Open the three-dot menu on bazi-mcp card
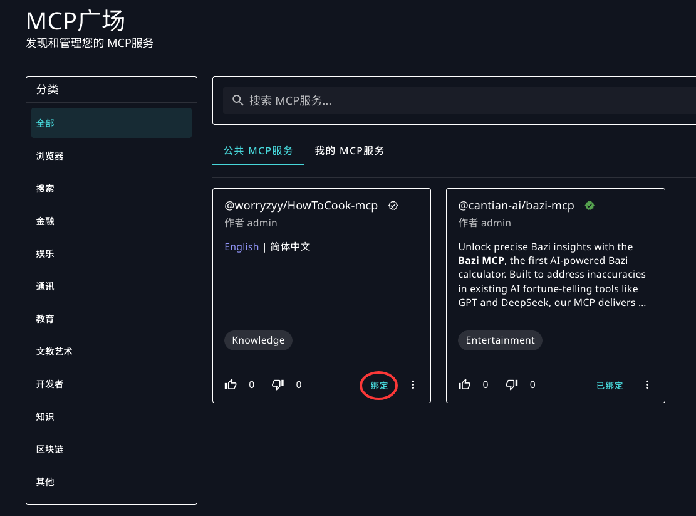The width and height of the screenshot is (696, 516). [647, 385]
